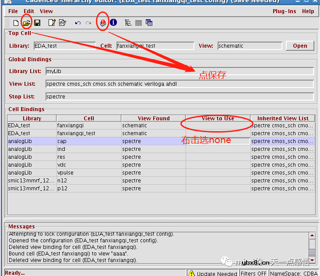Screen dimensions: 320x276
Task: Click the Update needed red-alert icon
Action: (x=102, y=23)
